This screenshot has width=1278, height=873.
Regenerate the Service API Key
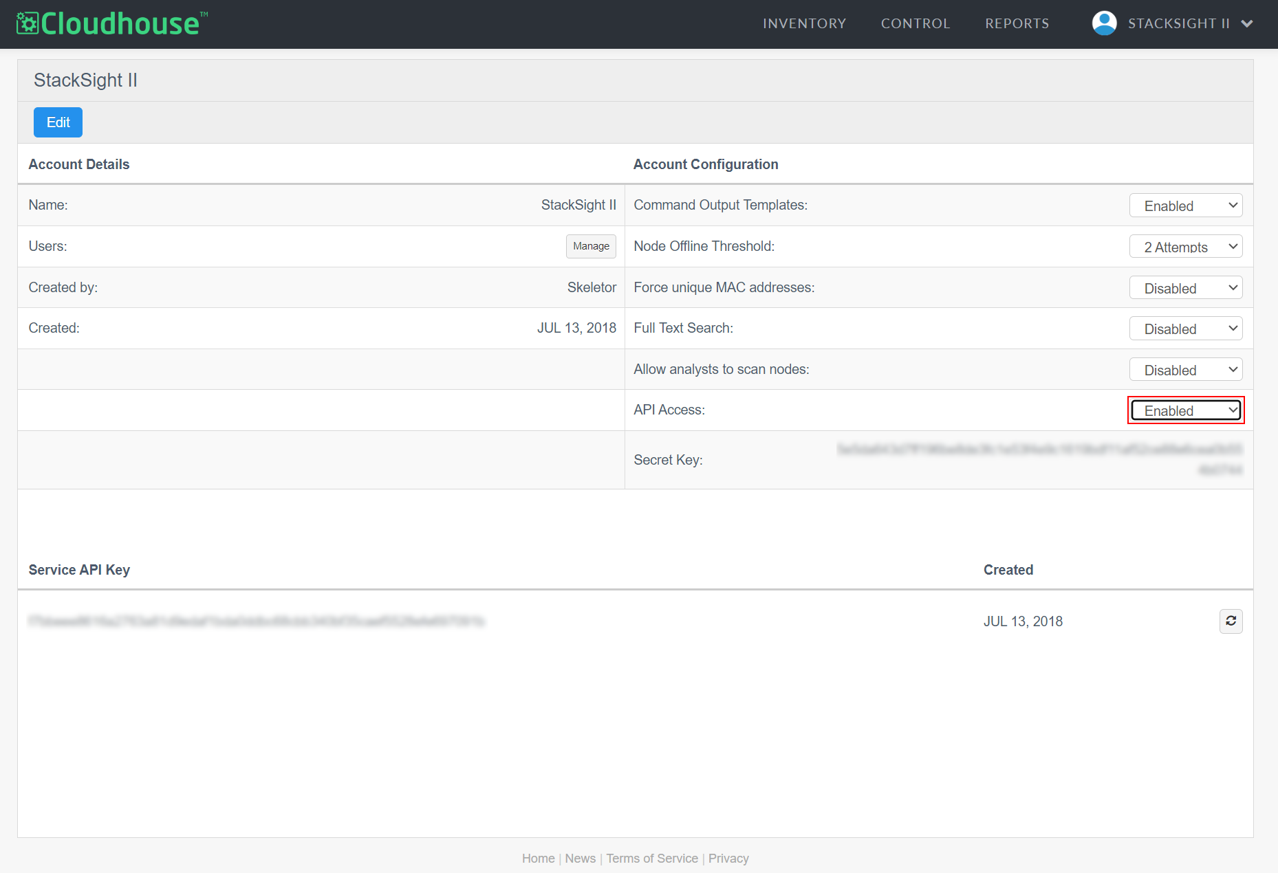coord(1231,621)
